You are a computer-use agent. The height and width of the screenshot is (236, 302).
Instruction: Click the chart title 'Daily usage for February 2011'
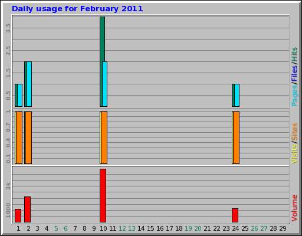click(77, 9)
